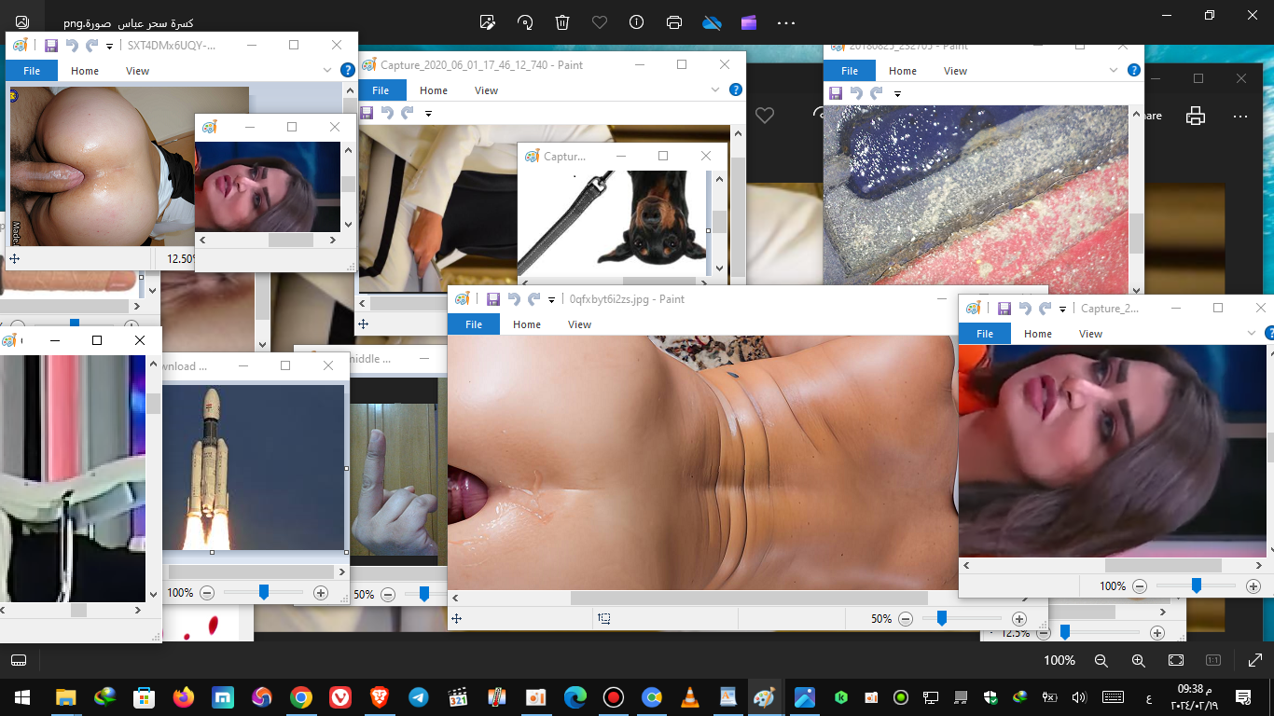Open the Home tab in 0qfxbyt6i2zs.jpg Paint window
The image size is (1274, 716).
click(526, 324)
